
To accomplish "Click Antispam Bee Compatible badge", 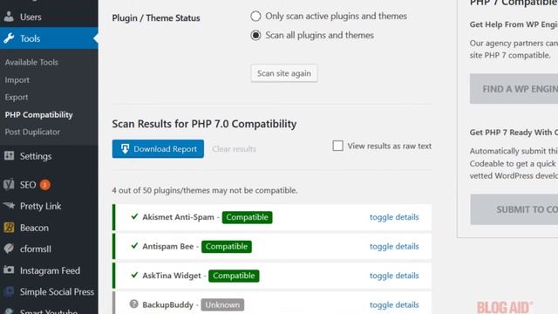I will tap(227, 246).
